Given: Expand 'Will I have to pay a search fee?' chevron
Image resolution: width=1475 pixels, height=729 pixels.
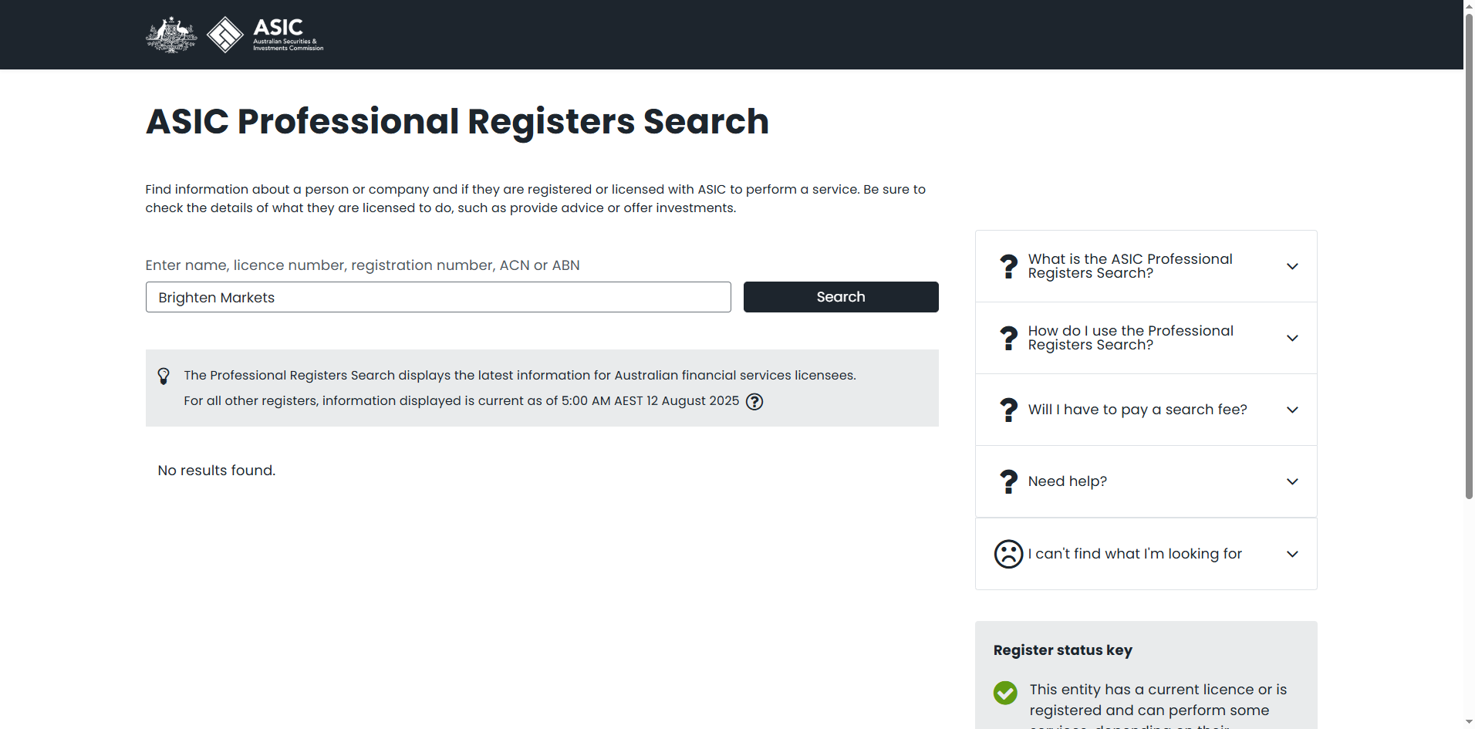Looking at the screenshot, I should coord(1292,410).
